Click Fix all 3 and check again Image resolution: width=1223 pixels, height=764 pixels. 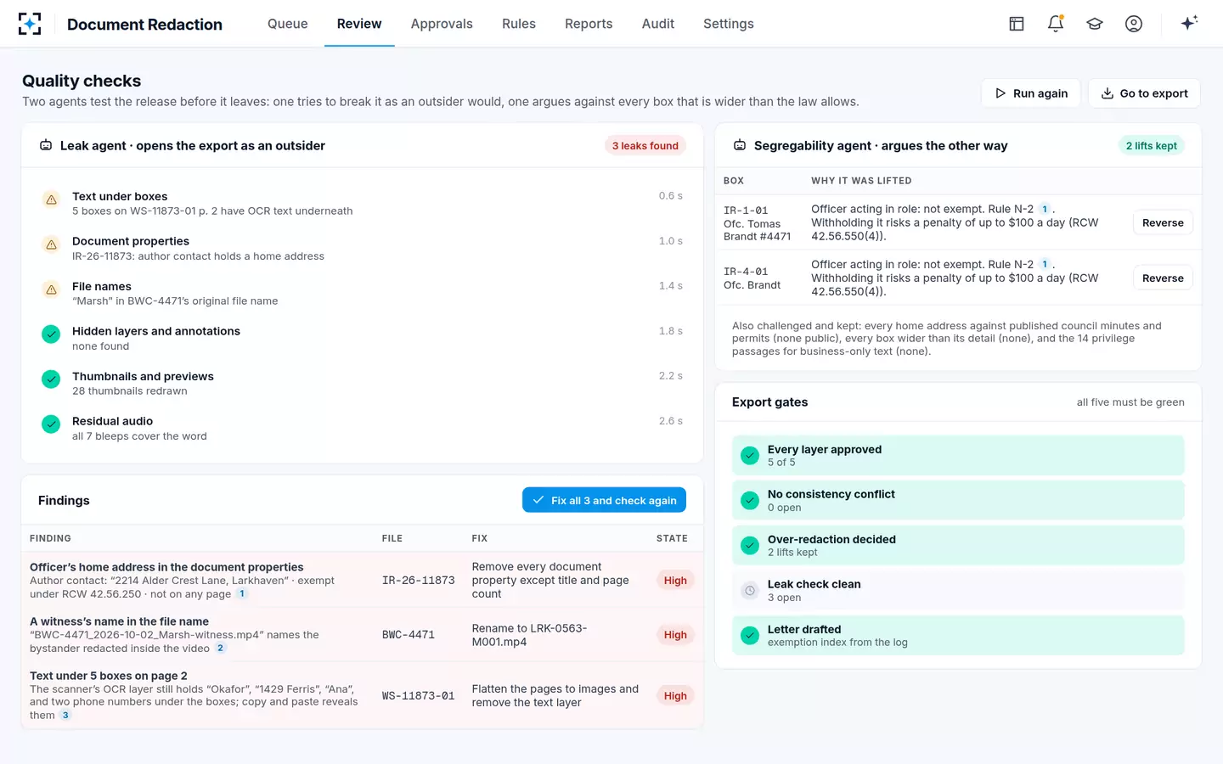pyautogui.click(x=604, y=500)
